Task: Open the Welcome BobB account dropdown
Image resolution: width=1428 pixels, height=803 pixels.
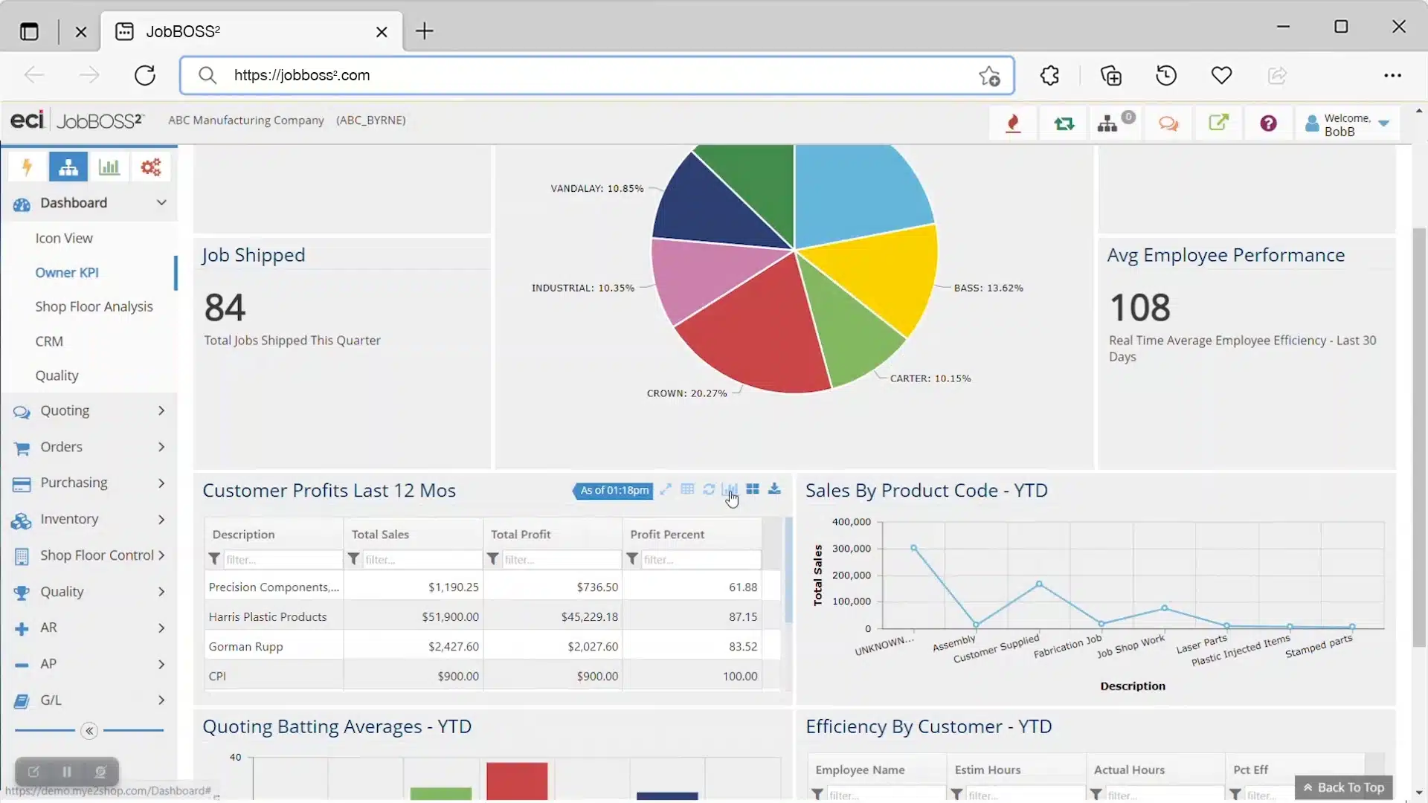Action: point(1348,123)
